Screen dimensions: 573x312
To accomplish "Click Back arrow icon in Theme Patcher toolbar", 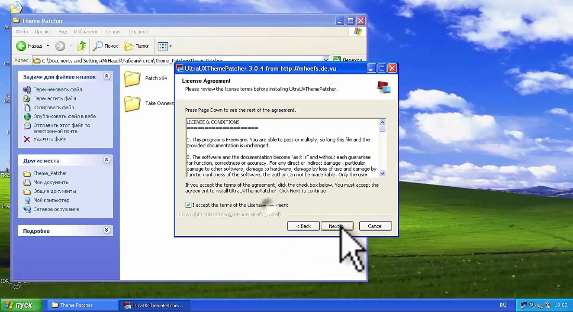I will pyautogui.click(x=21, y=46).
